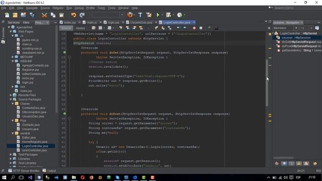The height and width of the screenshot is (181, 322).
Task: Click the editor vertical scrollbar thumb
Action: tap(267, 83)
